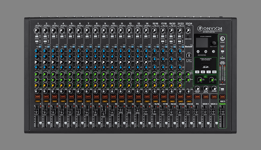
Task: Solo stereo channel 15/16
Action: click(x=155, y=101)
